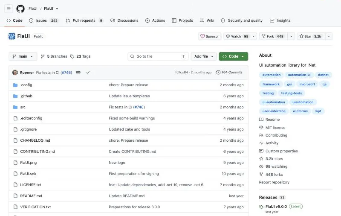This screenshot has width=341, height=216.
Task: Open pull request #746 in commit header
Action: (x=66, y=73)
